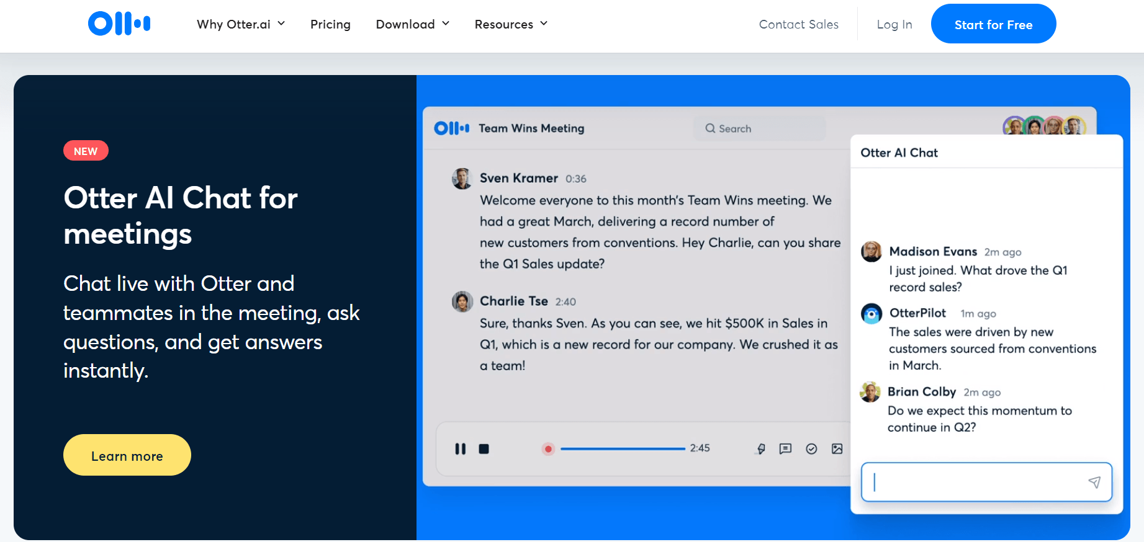Click the Madison Evans name in the chat
1144x542 pixels.
click(933, 251)
